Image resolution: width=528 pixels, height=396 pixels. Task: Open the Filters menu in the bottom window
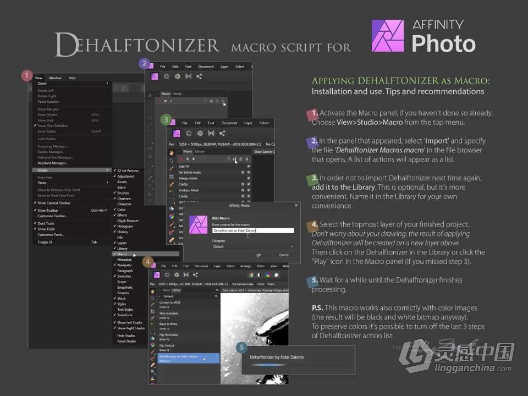(261, 266)
